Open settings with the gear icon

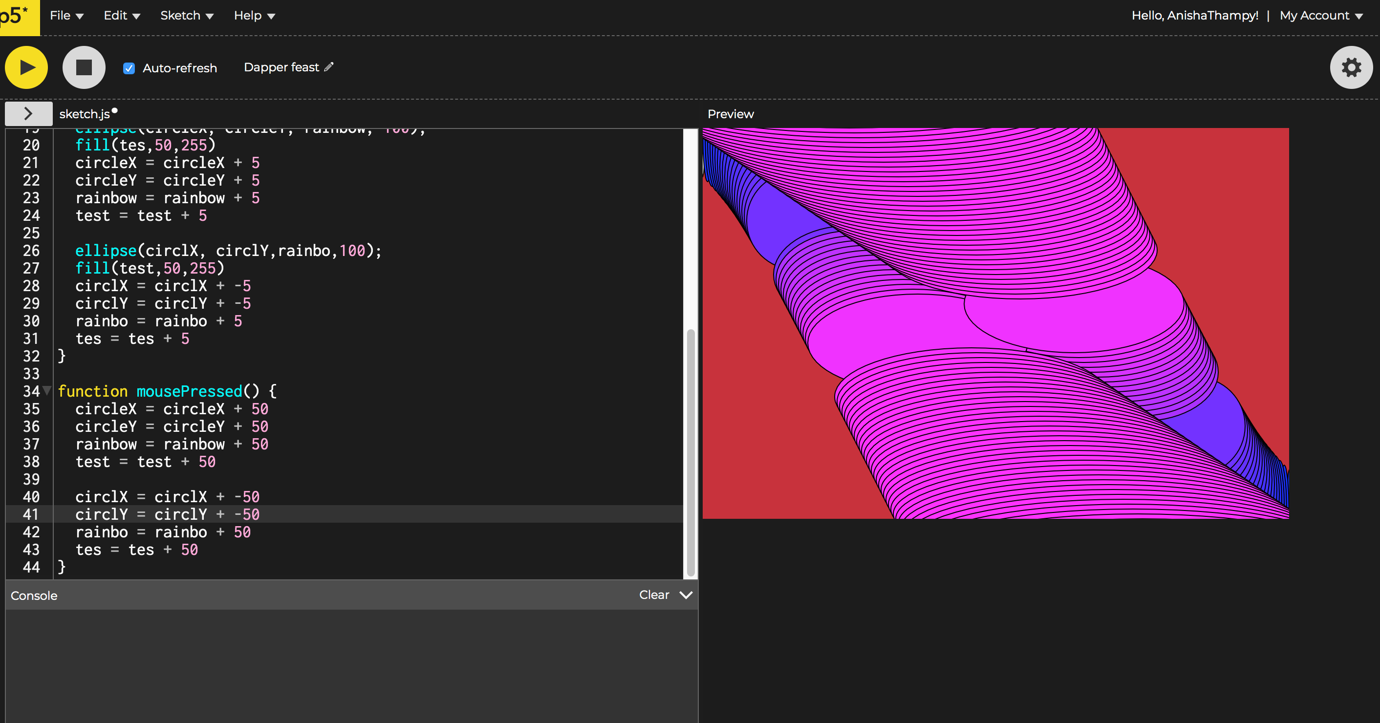1351,67
